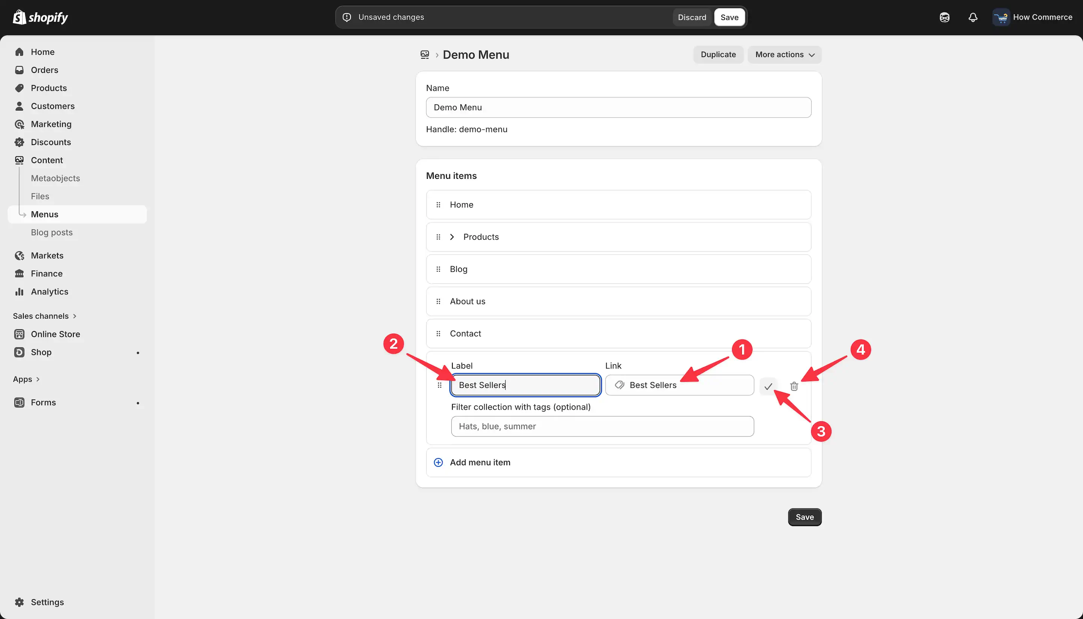Image resolution: width=1083 pixels, height=619 pixels.
Task: Click the drag handle for Home item
Action: coord(438,205)
